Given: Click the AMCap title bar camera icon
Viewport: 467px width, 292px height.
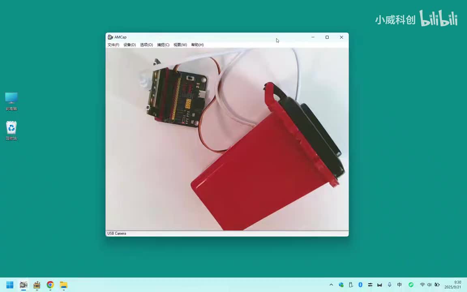Looking at the screenshot, I should (110, 37).
